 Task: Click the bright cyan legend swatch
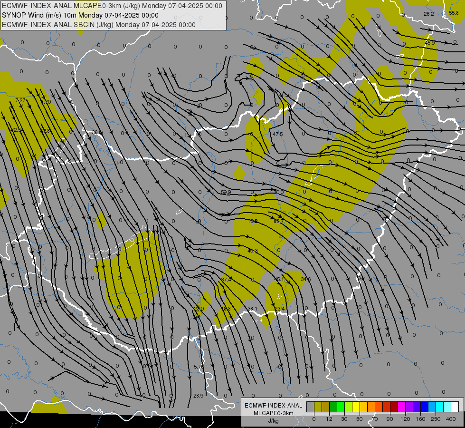click(439, 407)
